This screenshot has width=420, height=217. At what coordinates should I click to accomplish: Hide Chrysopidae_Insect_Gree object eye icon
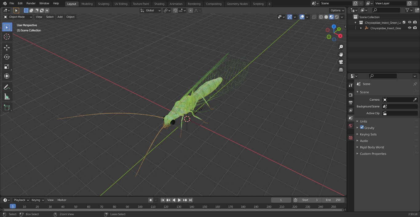click(410, 28)
